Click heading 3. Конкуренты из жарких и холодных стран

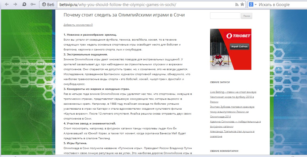[97, 89]
